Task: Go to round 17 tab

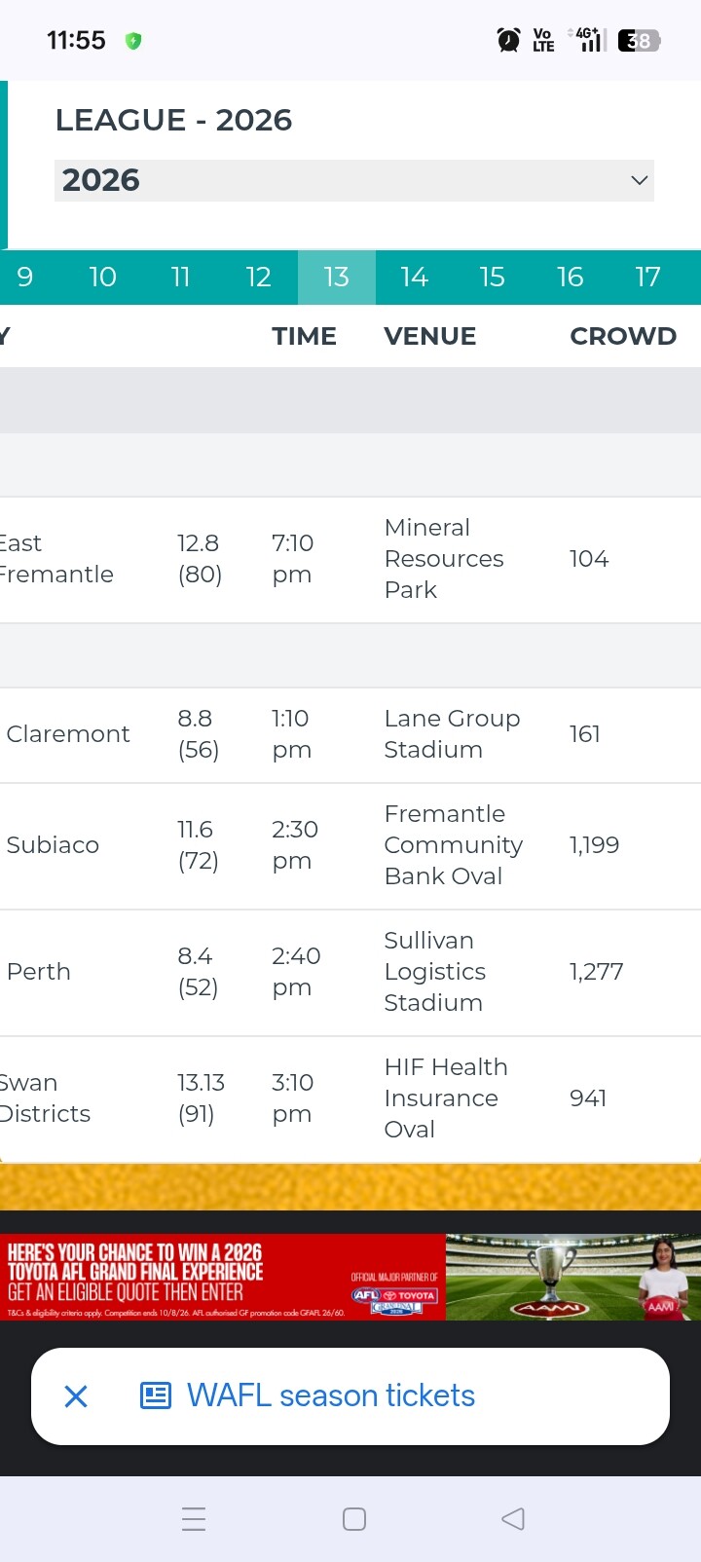Action: [648, 278]
